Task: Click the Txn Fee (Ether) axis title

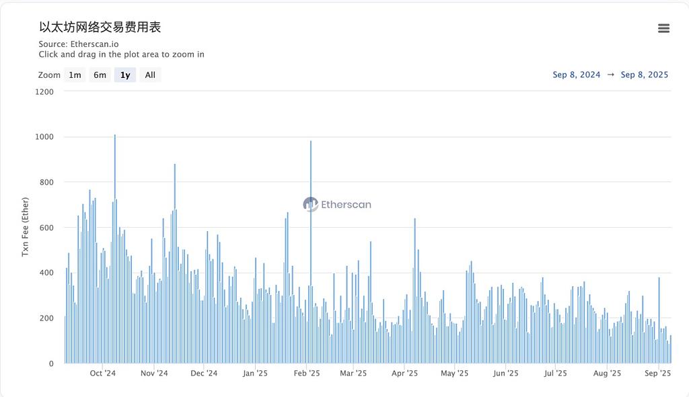Action: click(26, 226)
